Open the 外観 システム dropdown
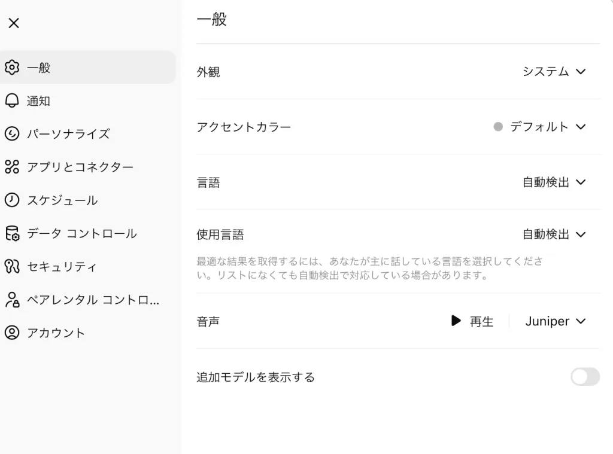The width and height of the screenshot is (613, 454). coord(554,72)
